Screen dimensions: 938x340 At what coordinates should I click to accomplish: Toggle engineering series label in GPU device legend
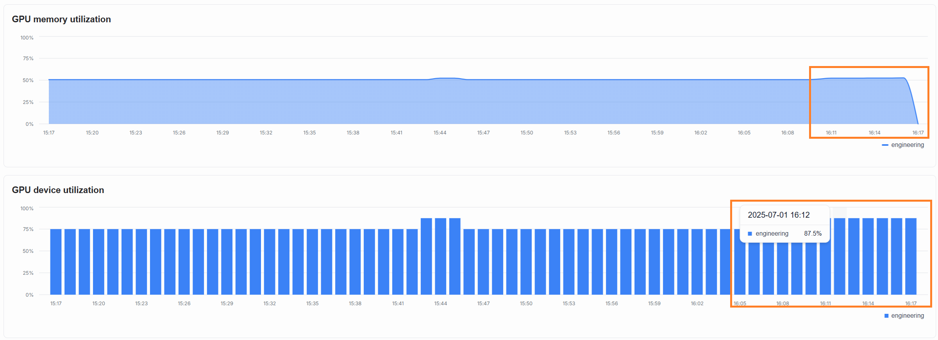pyautogui.click(x=907, y=316)
